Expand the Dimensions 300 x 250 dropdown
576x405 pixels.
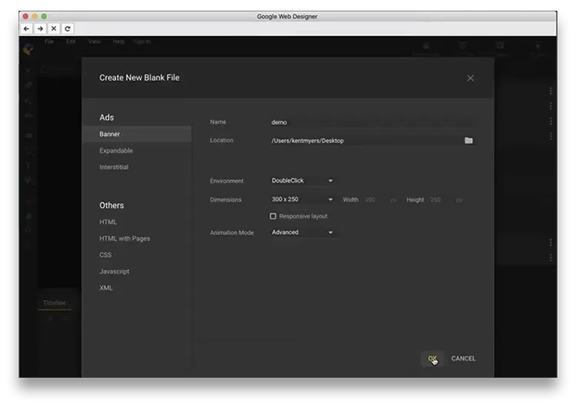(x=303, y=199)
